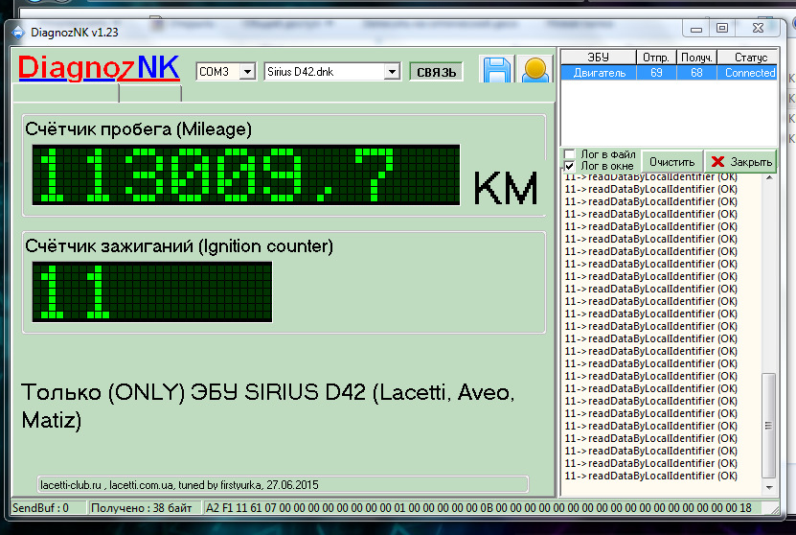Click the ignition counter LED display 11

pos(152,292)
